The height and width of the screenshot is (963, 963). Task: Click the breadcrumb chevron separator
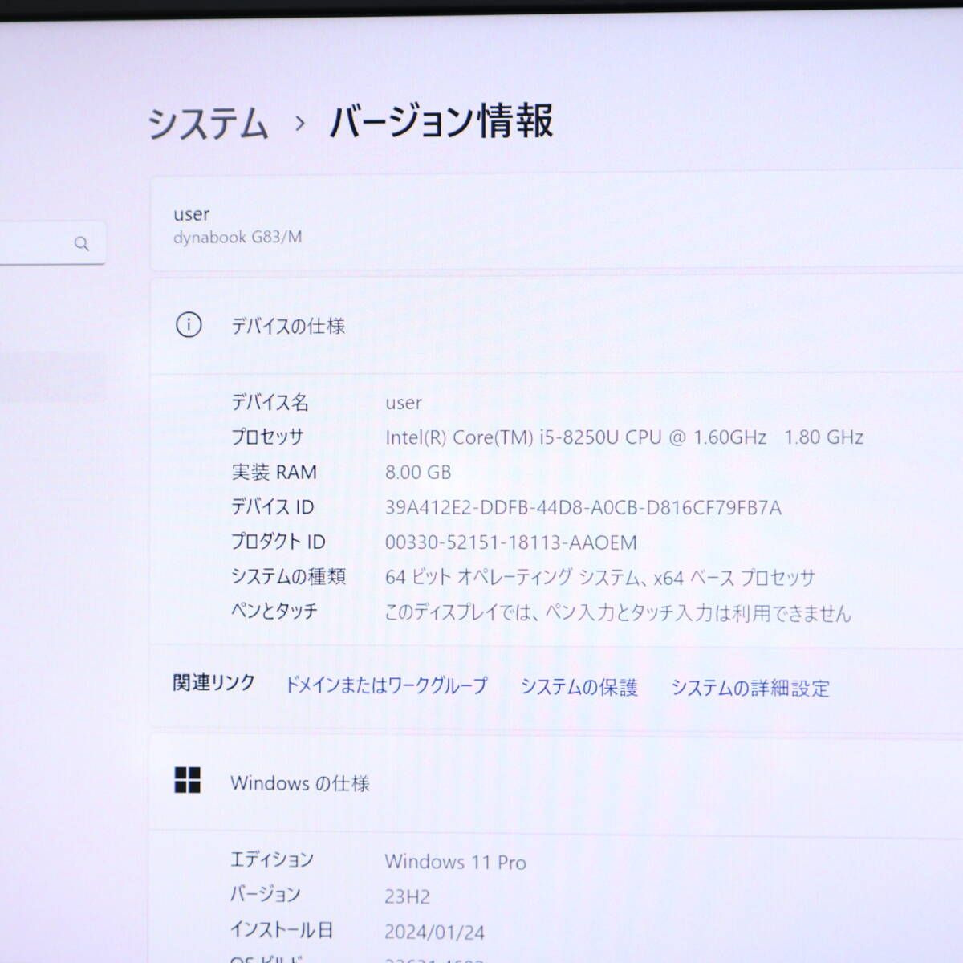300,124
